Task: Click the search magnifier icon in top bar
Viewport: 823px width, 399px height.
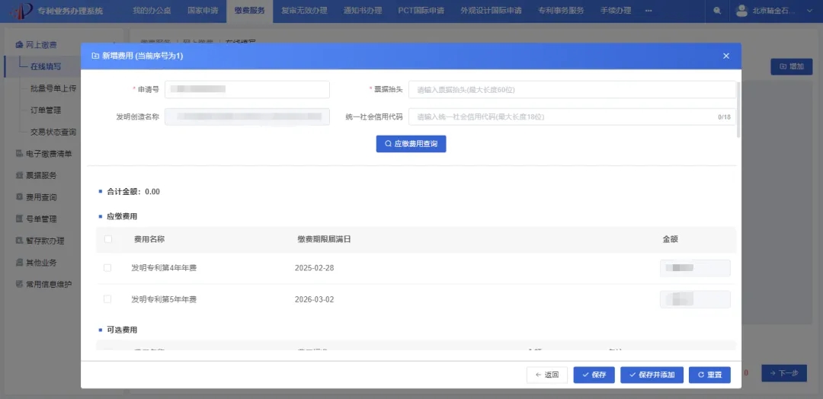Action: pyautogui.click(x=717, y=11)
